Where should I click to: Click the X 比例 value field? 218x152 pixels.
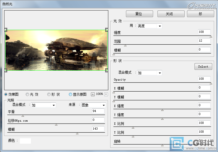click(x=204, y=123)
